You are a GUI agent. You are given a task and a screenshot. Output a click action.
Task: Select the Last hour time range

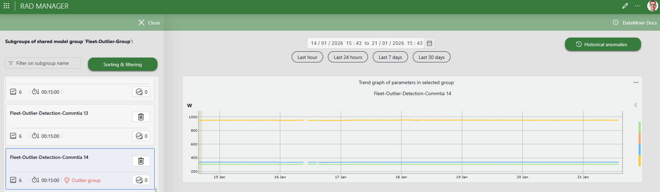[307, 57]
